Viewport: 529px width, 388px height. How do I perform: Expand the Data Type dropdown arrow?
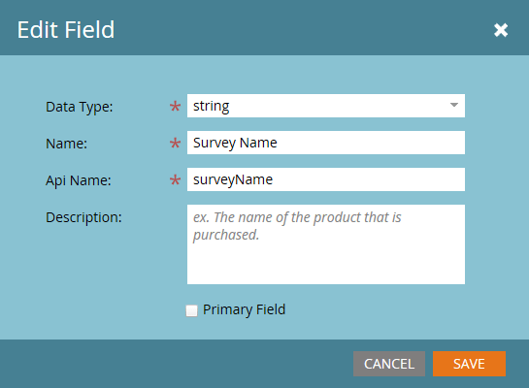point(454,105)
